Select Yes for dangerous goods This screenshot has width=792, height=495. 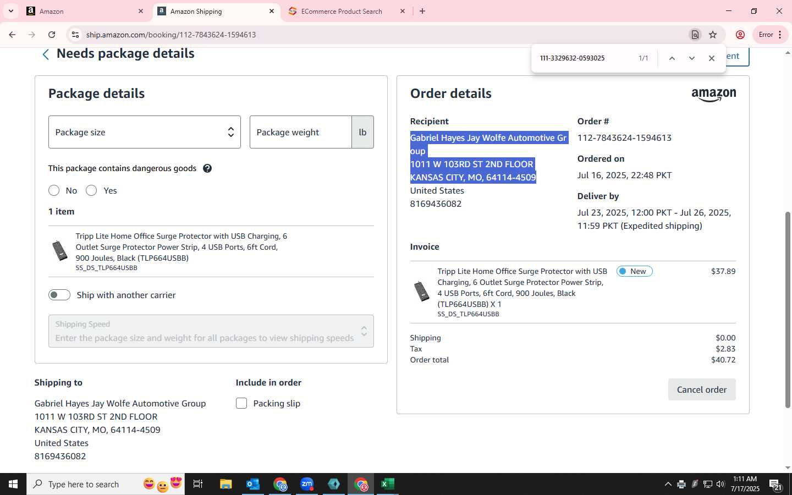click(x=91, y=190)
